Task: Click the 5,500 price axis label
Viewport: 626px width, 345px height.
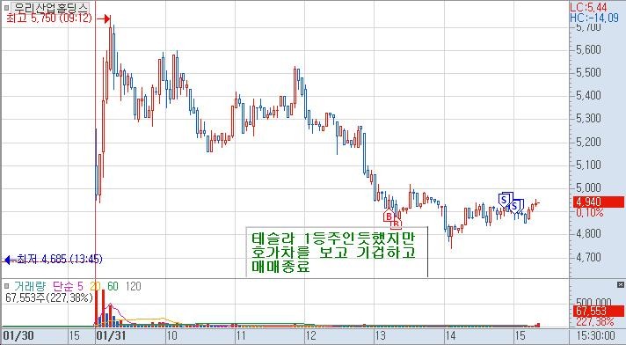Action: pos(588,73)
